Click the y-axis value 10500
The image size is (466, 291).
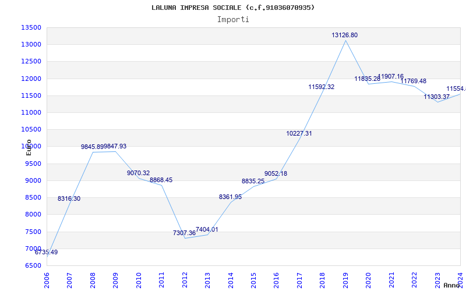click(x=31, y=129)
